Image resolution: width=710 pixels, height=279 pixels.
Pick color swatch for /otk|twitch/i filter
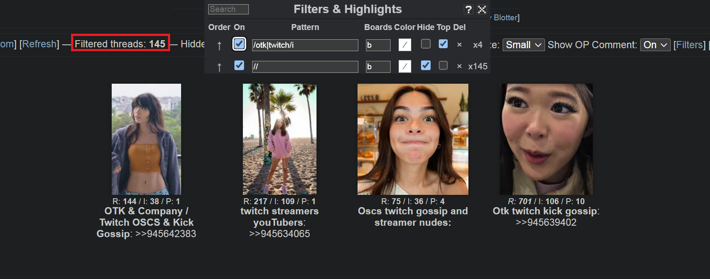405,44
